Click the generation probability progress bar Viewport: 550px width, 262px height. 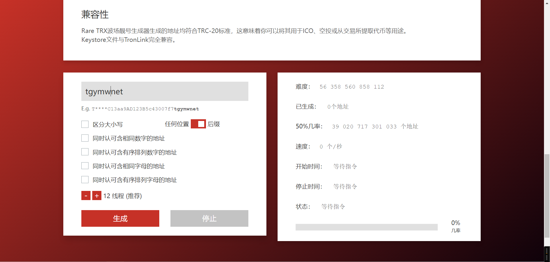[x=366, y=227]
